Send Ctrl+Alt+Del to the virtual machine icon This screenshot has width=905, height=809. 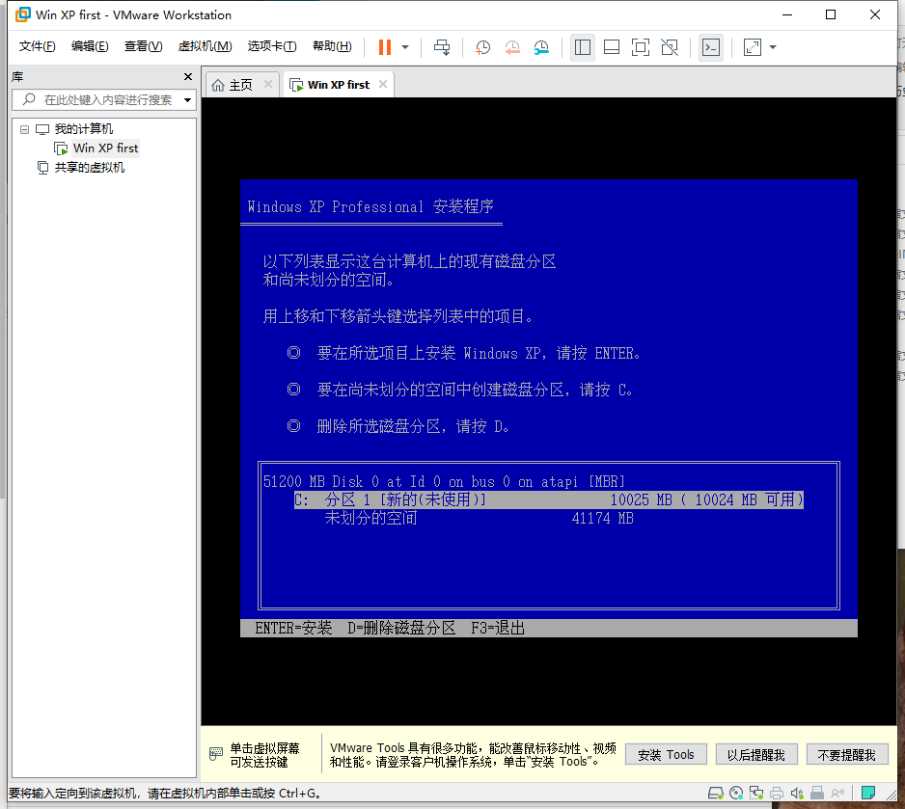click(x=442, y=47)
